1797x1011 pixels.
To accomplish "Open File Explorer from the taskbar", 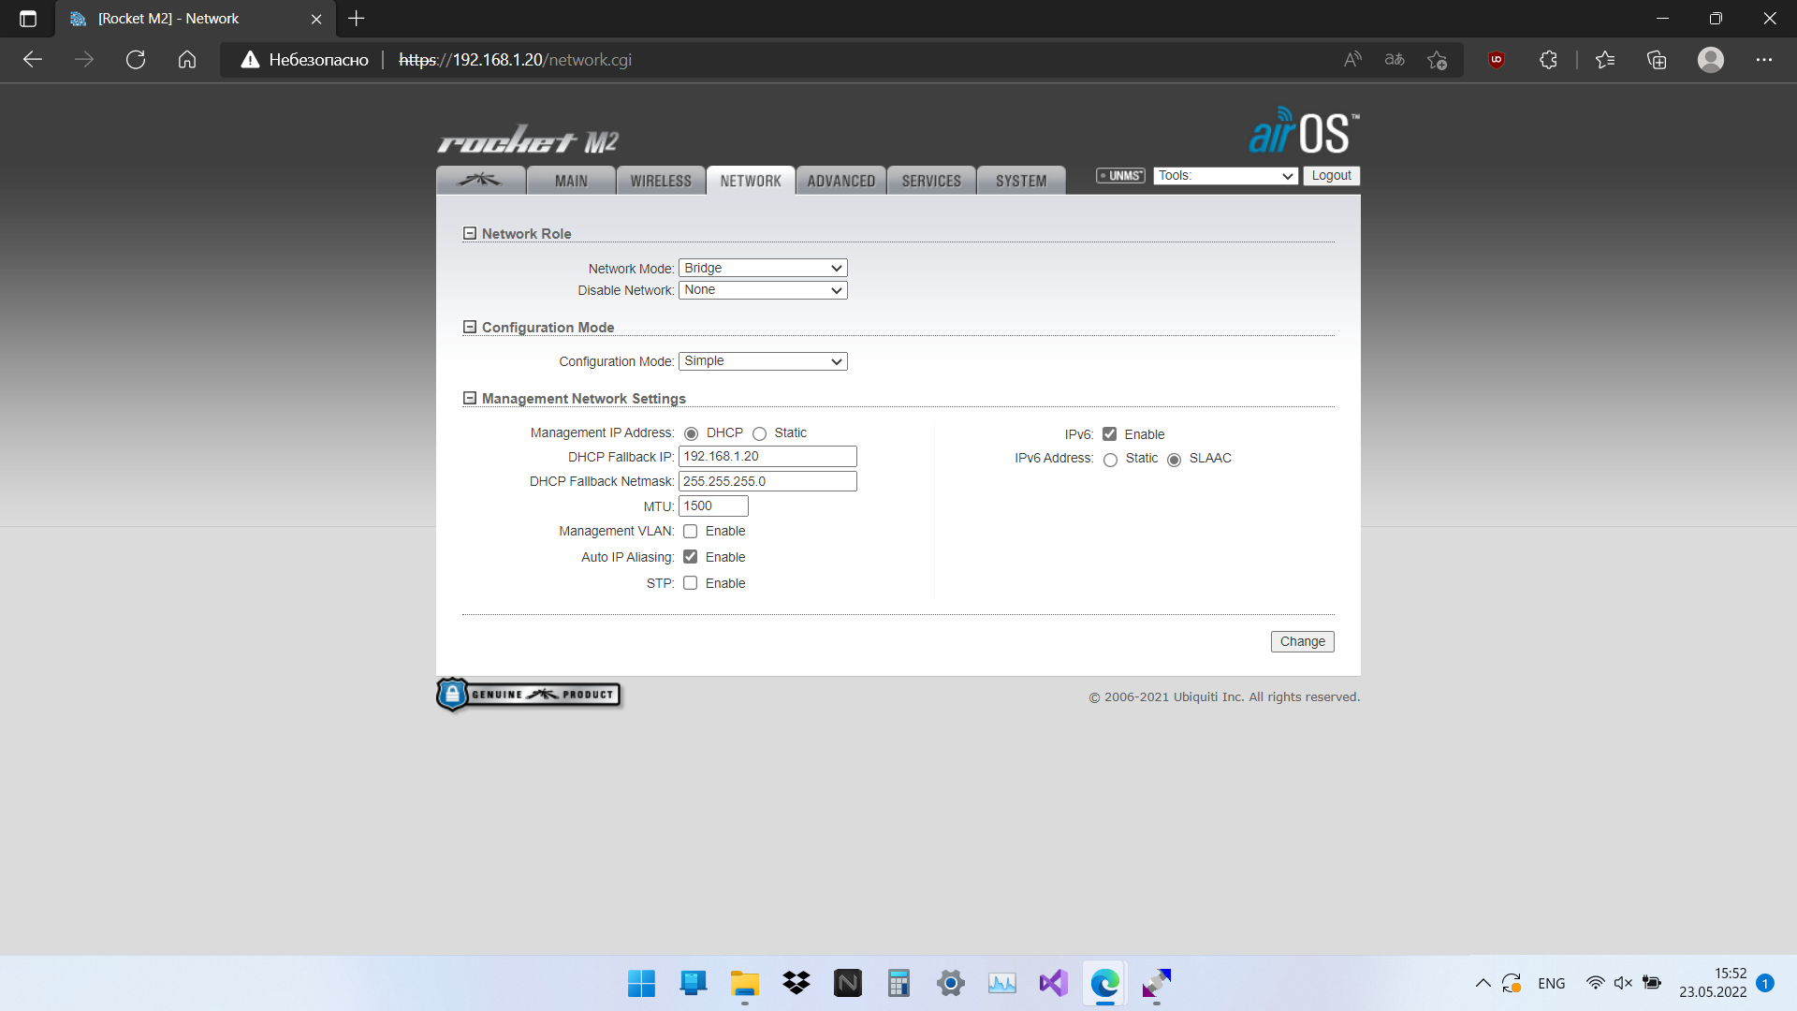I will point(745,983).
